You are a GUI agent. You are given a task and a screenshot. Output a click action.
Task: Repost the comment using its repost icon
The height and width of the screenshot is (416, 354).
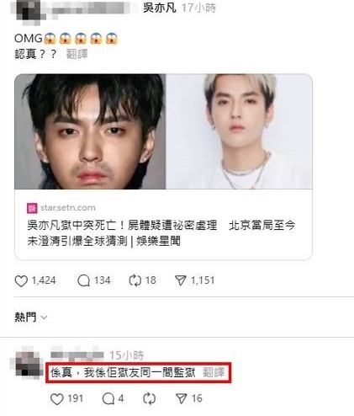149,399
